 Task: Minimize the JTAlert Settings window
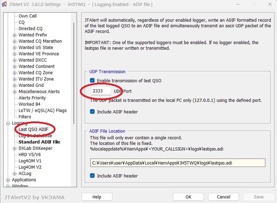click(x=238, y=4)
